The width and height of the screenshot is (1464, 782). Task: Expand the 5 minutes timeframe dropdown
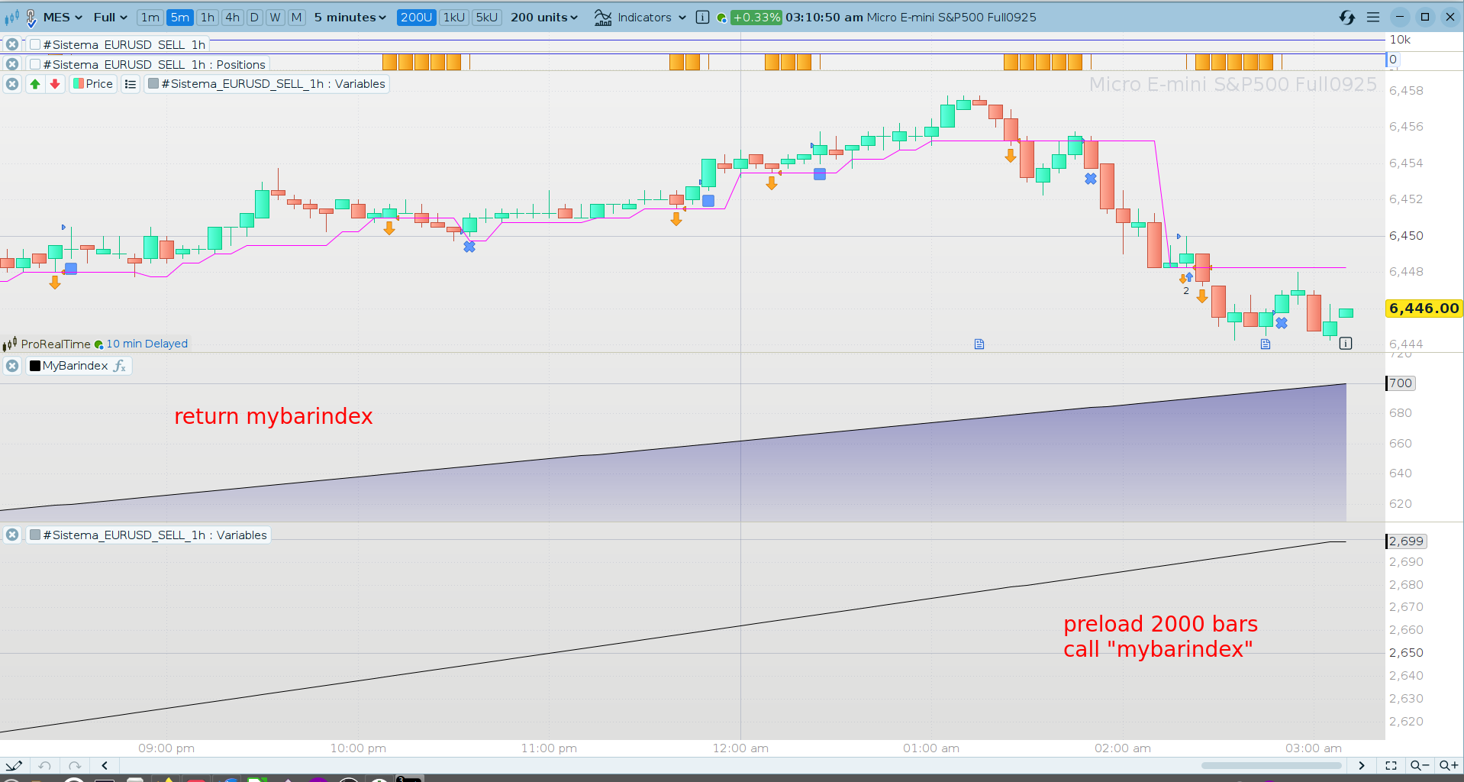coord(350,17)
